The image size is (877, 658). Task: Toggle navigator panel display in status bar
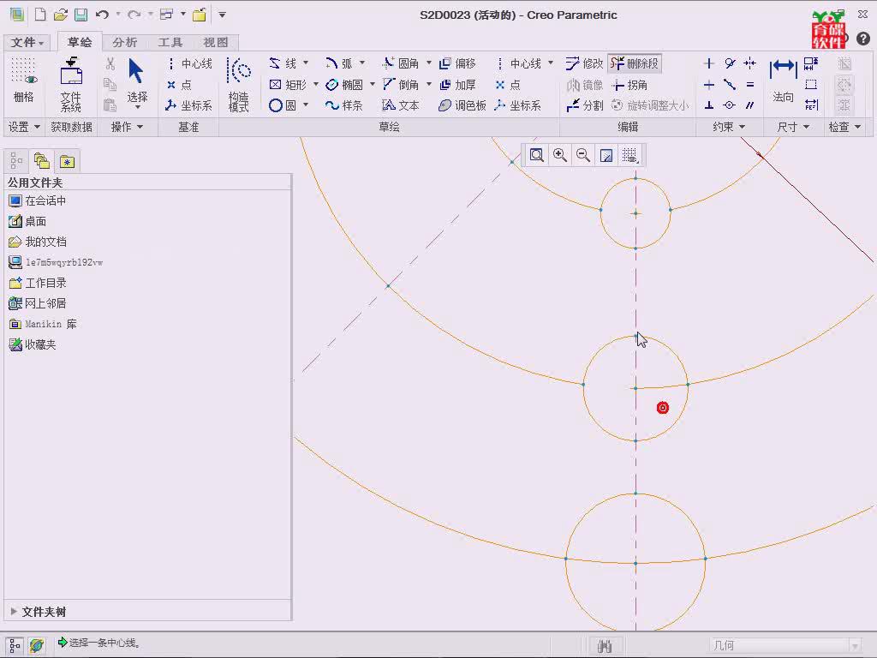click(15, 645)
